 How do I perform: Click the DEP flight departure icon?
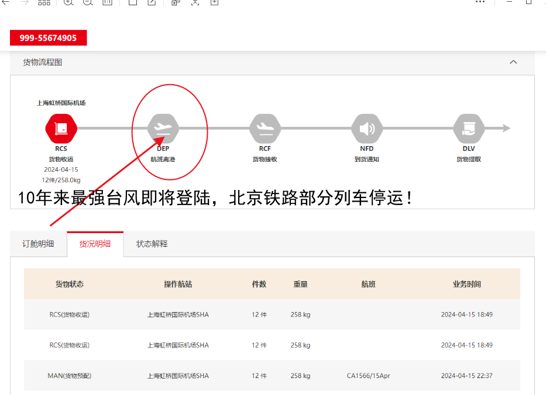coord(163,128)
